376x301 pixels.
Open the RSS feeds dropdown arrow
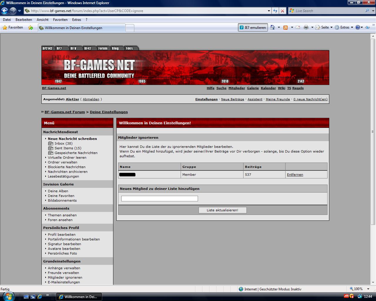tap(292, 27)
